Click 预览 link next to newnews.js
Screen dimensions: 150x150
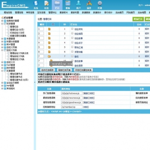(x=92, y=98)
